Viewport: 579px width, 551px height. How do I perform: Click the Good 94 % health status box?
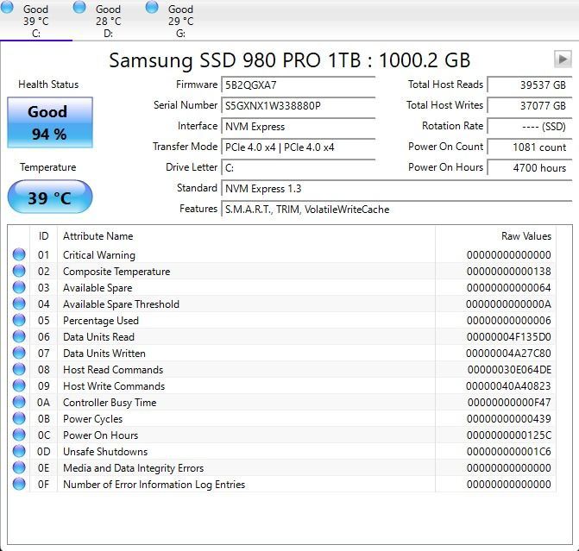click(x=50, y=122)
